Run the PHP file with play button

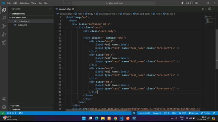point(203,9)
